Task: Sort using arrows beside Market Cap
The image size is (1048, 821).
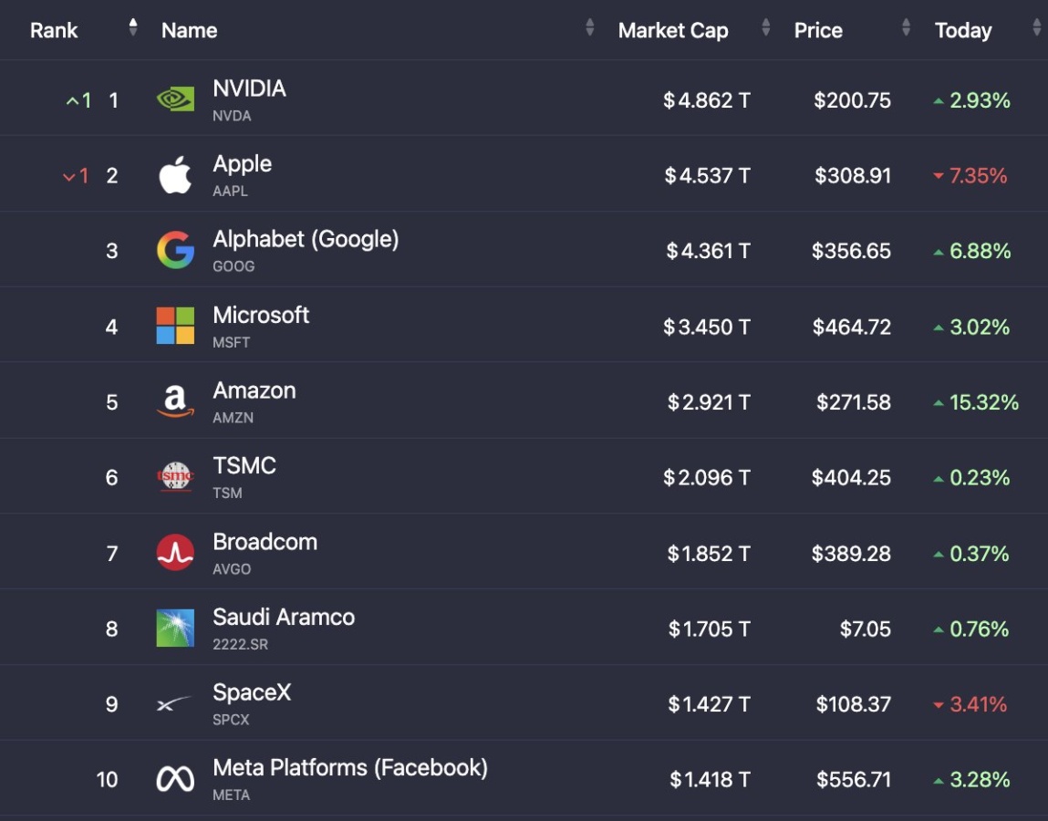Action: point(766,27)
